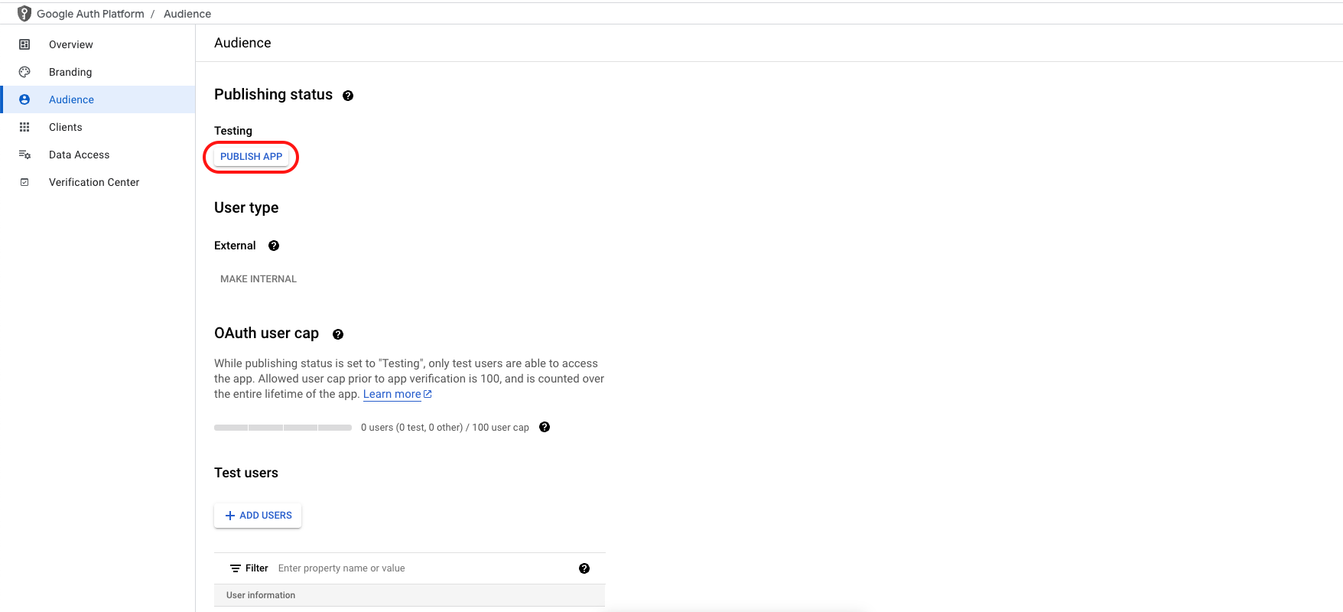Click the MAKE INTERNAL button
This screenshot has width=1343, height=612.
[x=259, y=279]
